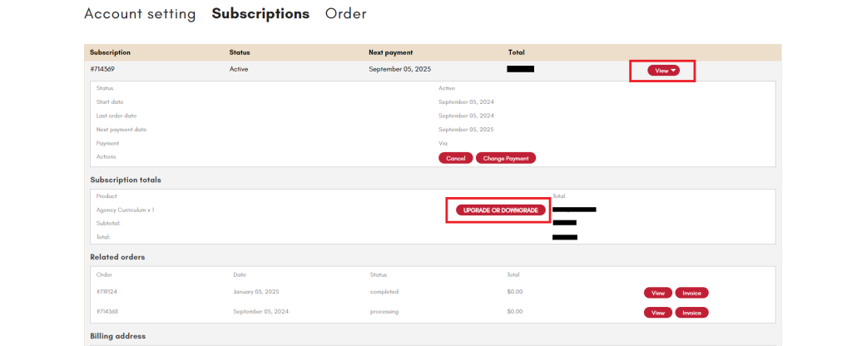
Task: Click the Subscription column header
Action: click(x=110, y=52)
